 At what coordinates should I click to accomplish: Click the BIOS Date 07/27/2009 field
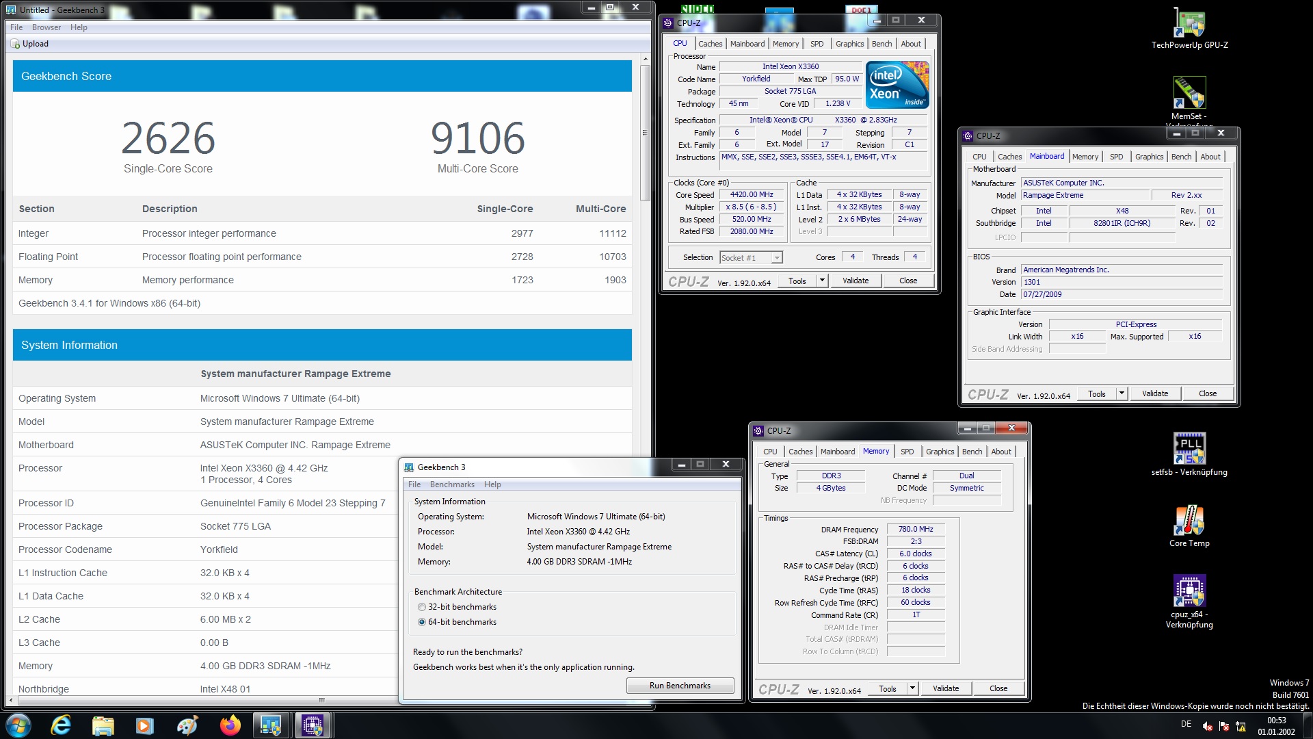coord(1122,295)
